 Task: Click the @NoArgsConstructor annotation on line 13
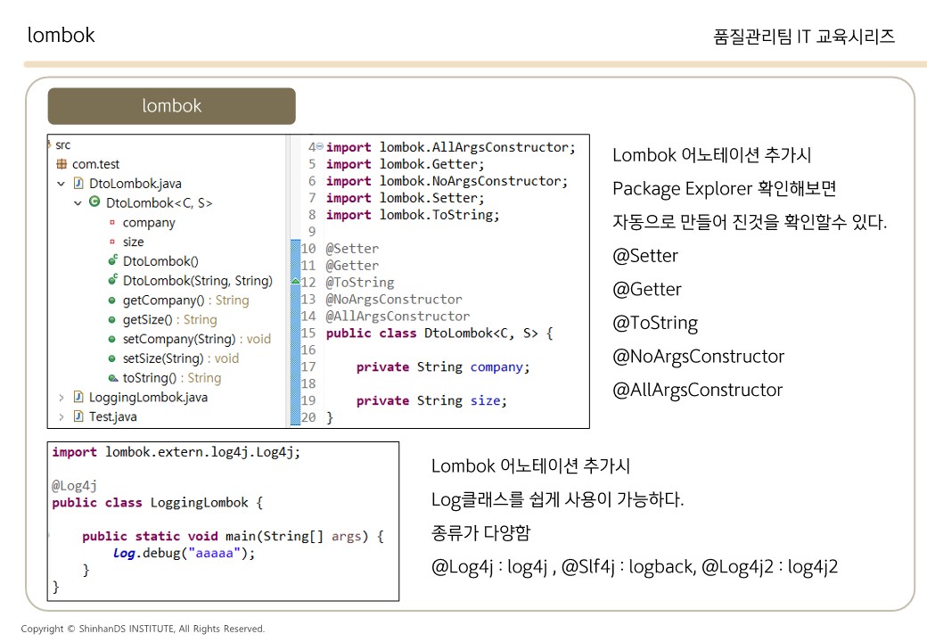(x=394, y=299)
